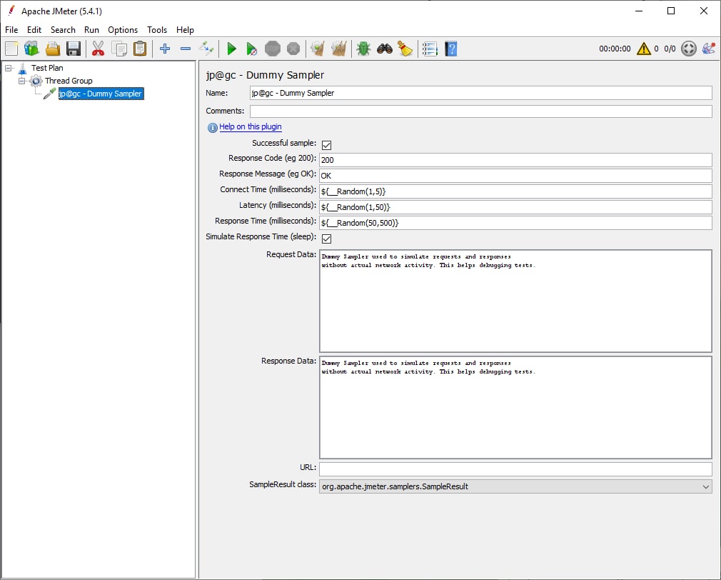This screenshot has width=721, height=580.
Task: Save the test plan with the floppy disk icon
Action: [74, 49]
